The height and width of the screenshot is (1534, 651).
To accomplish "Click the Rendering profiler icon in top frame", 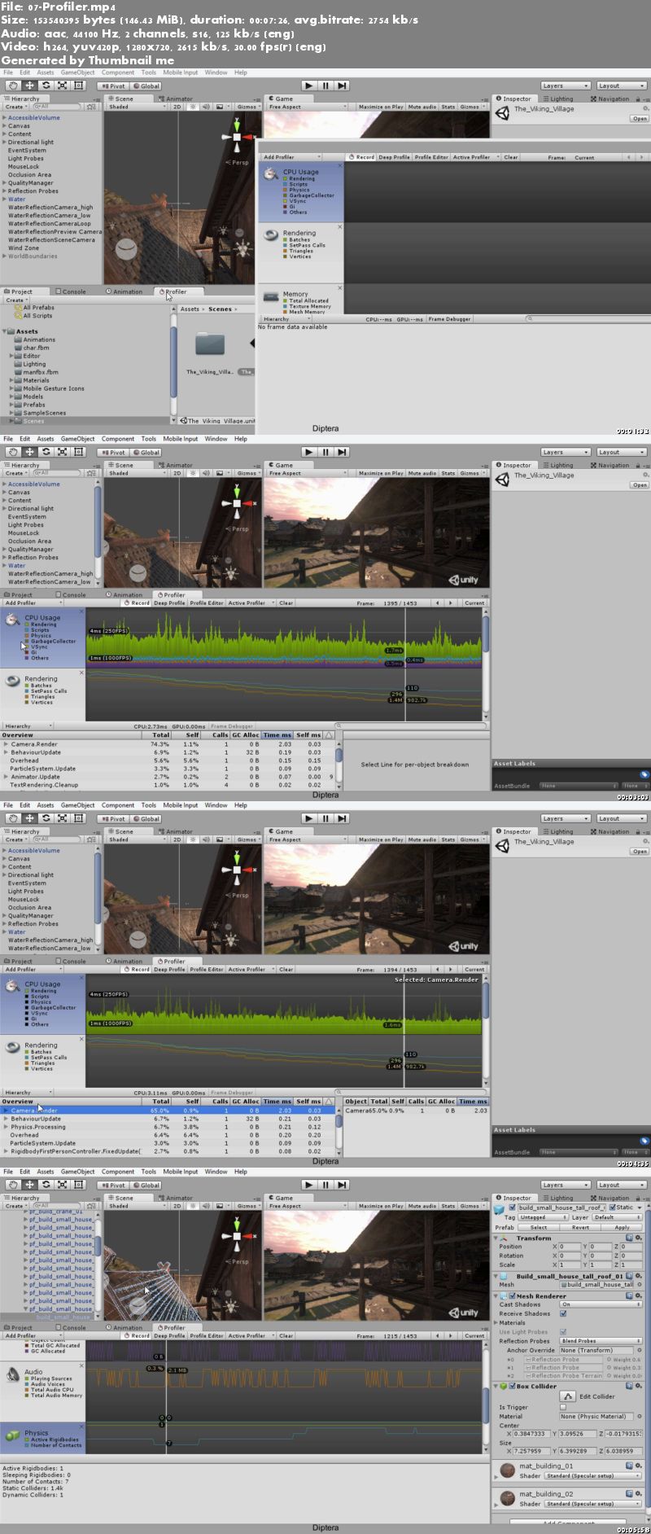I will point(271,234).
